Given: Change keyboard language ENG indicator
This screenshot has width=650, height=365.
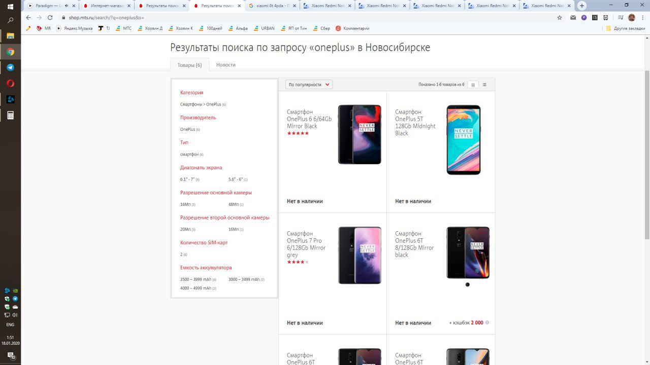Looking at the screenshot, I should click(10, 324).
